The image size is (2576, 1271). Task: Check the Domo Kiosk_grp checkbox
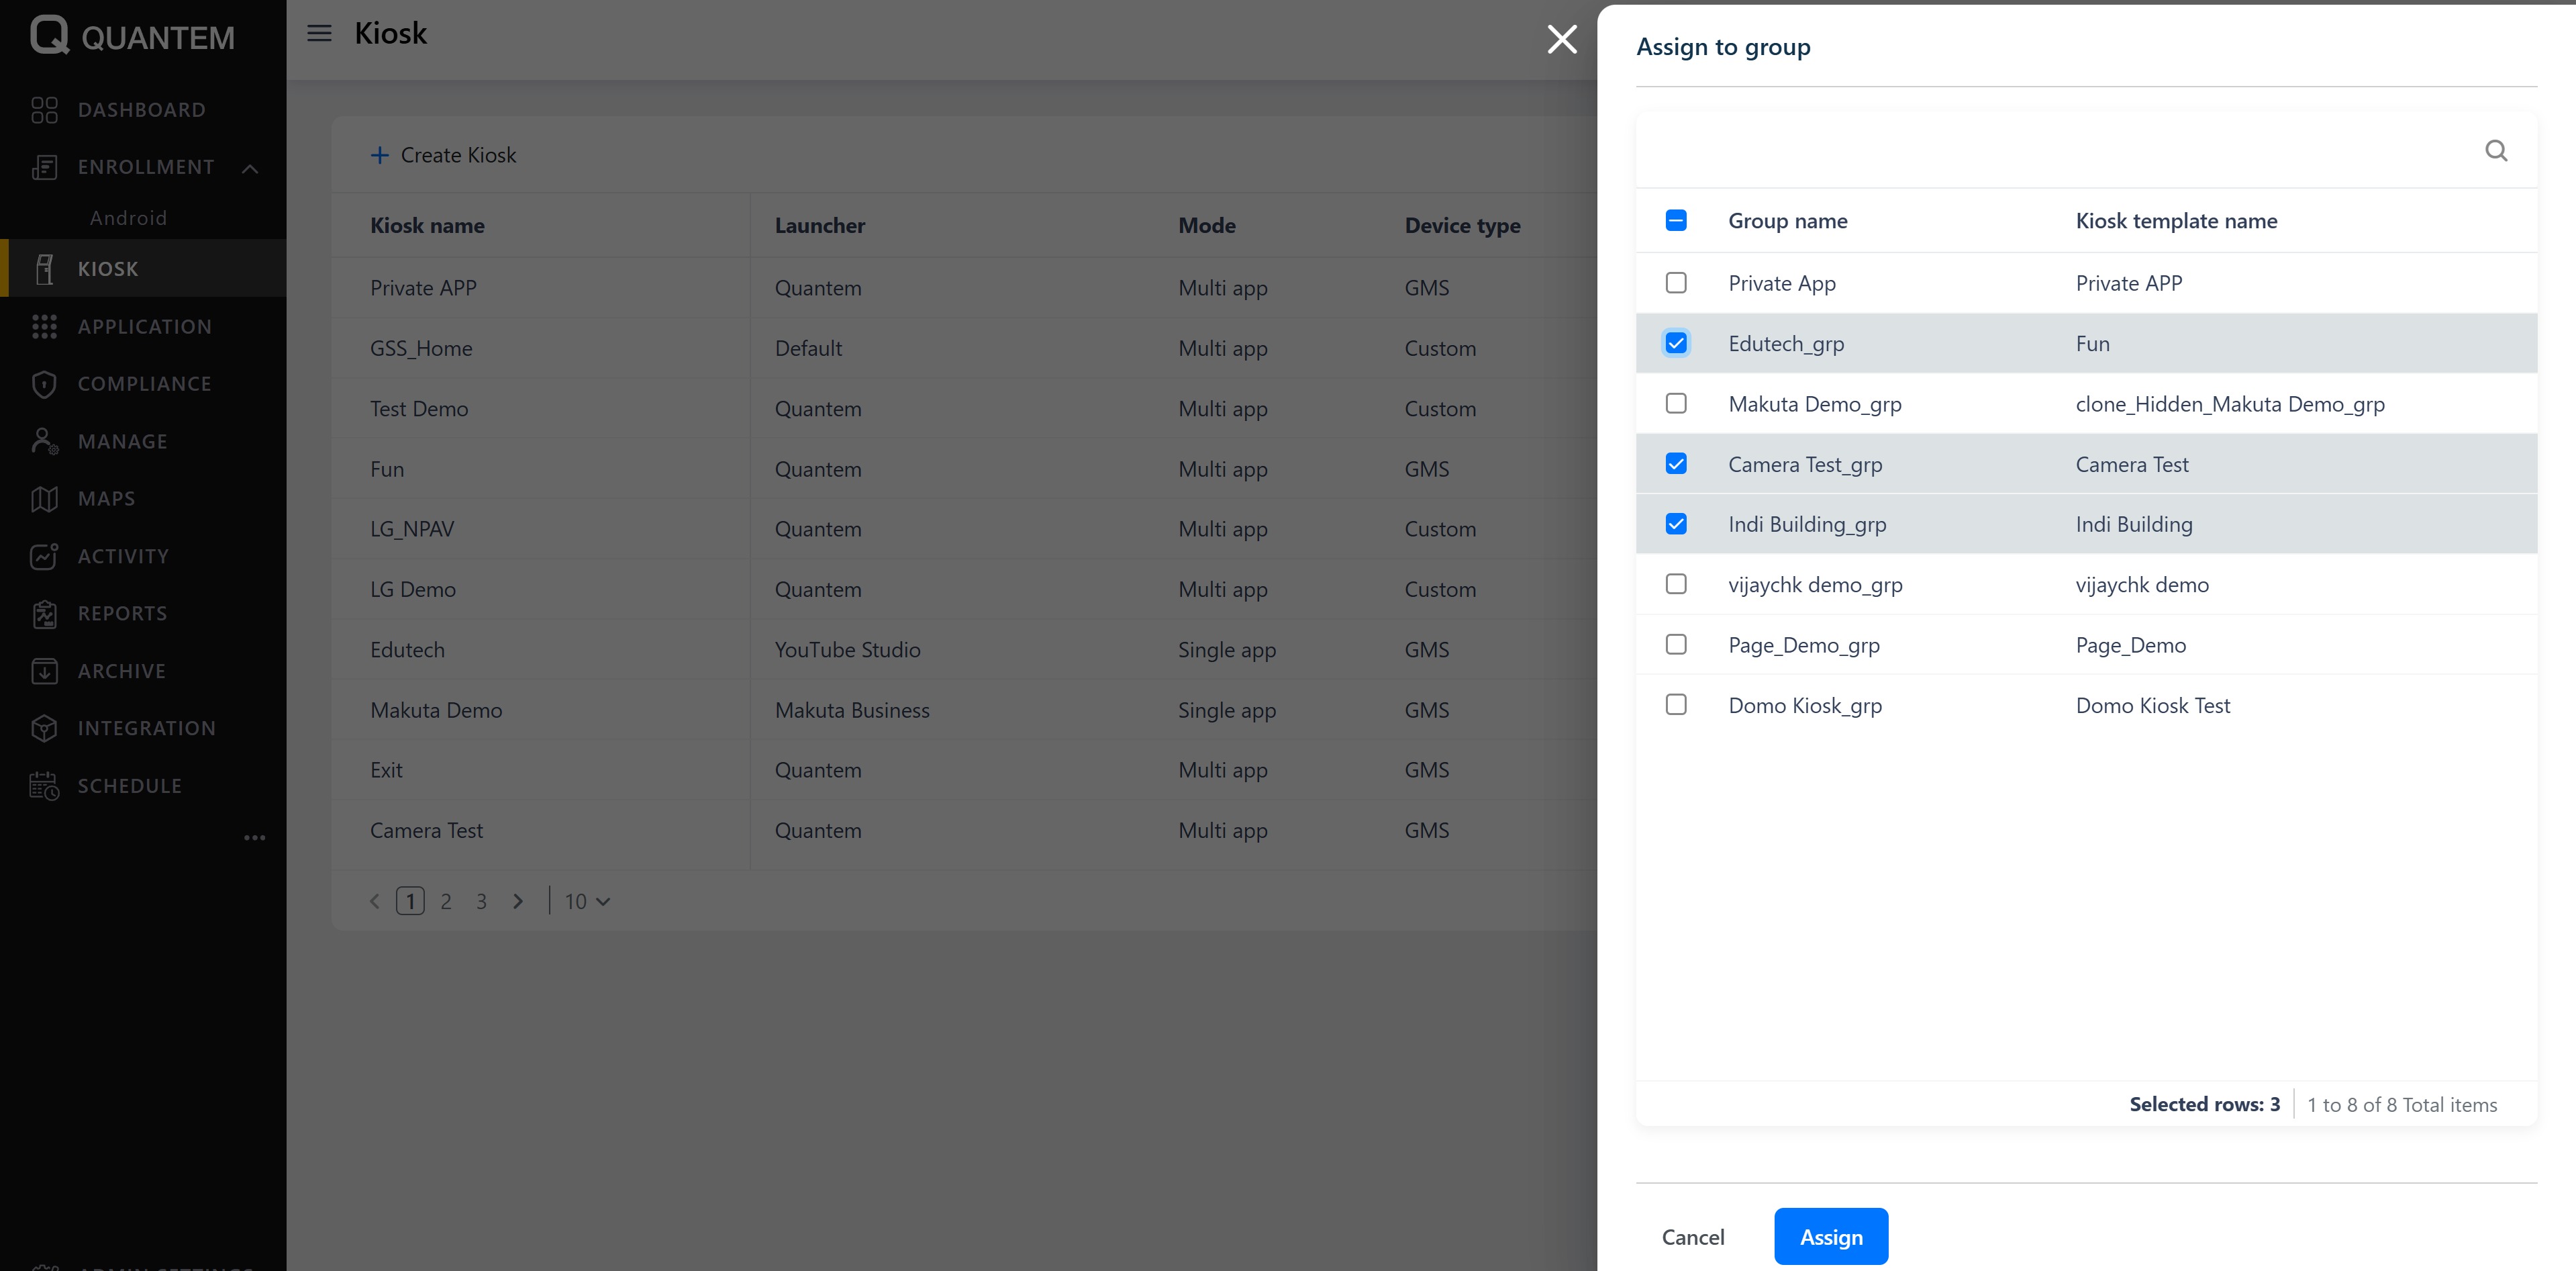1676,705
